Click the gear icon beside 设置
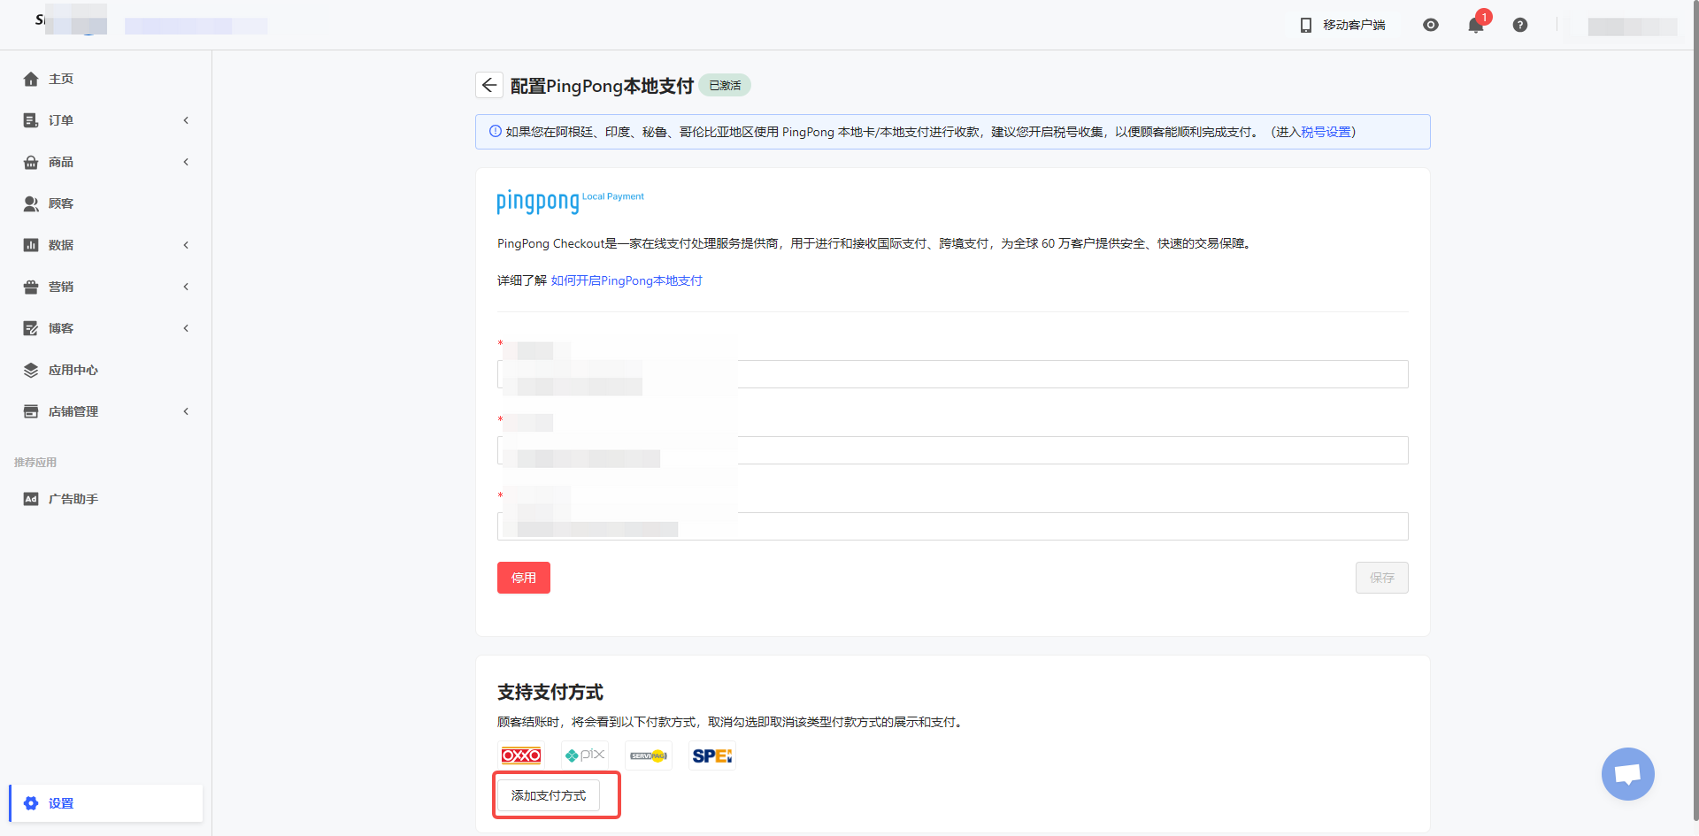This screenshot has height=836, width=1699. coord(31,803)
